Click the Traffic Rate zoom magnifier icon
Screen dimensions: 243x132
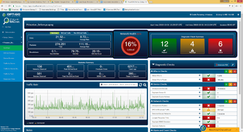(145, 85)
